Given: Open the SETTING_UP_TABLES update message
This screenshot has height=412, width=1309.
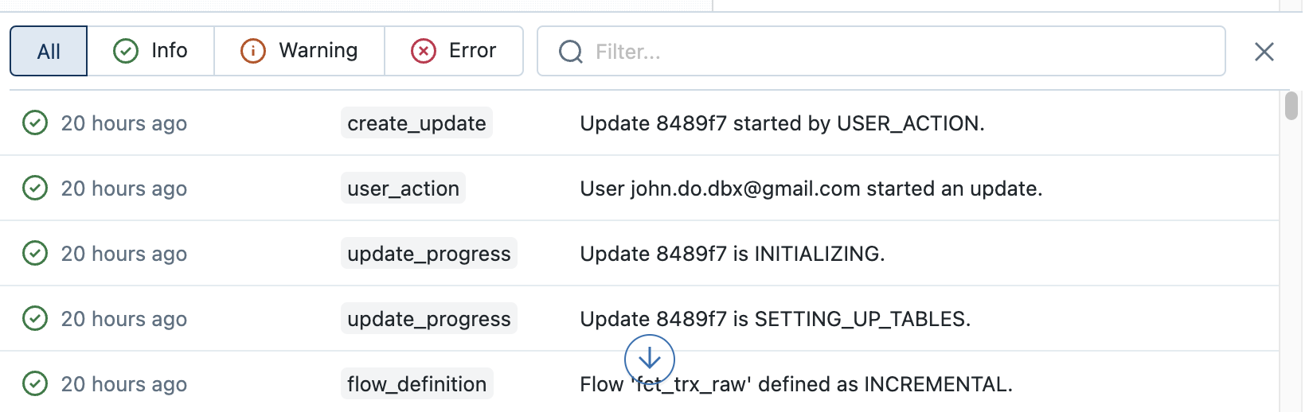Looking at the screenshot, I should click(776, 319).
